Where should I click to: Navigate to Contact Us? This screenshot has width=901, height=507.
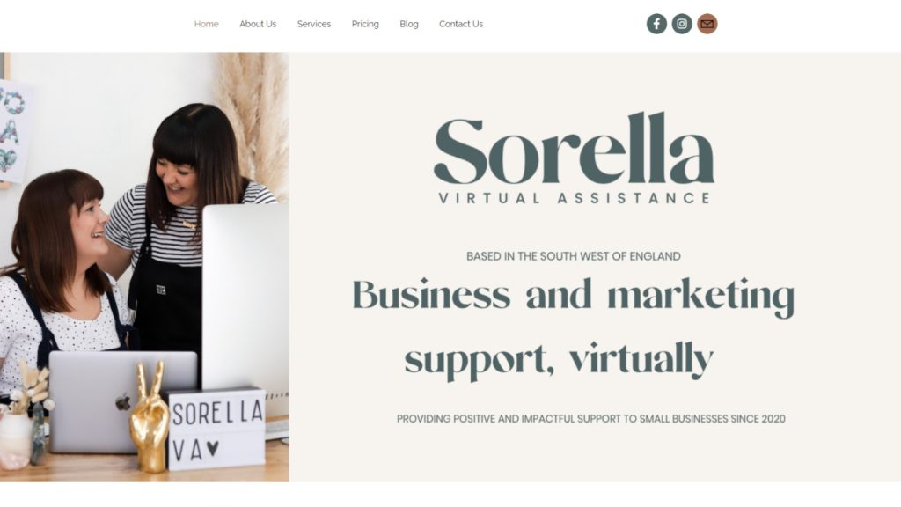pos(461,24)
